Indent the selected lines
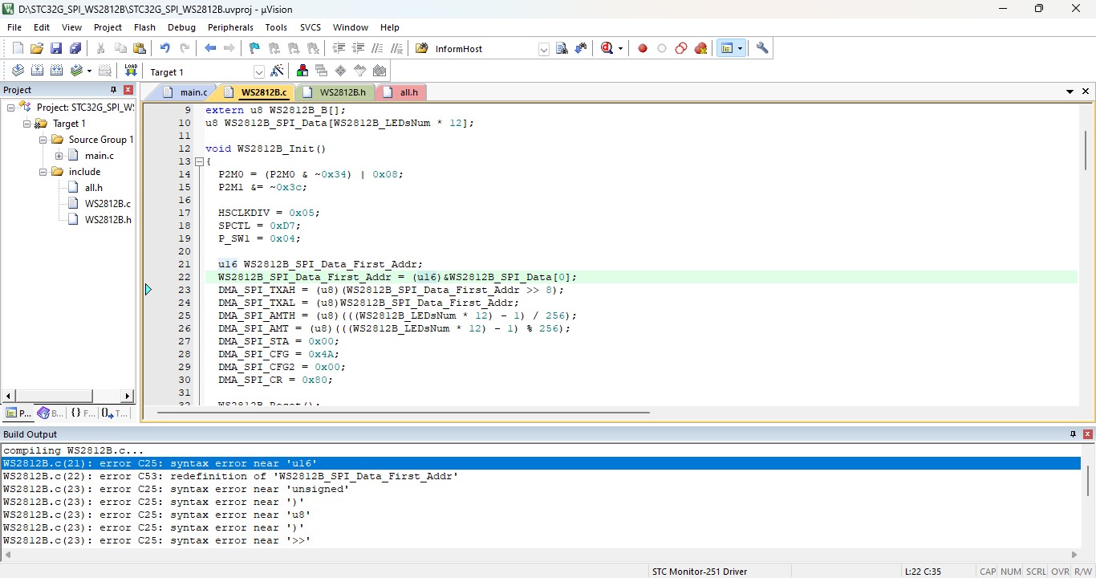This screenshot has width=1096, height=578. (339, 48)
